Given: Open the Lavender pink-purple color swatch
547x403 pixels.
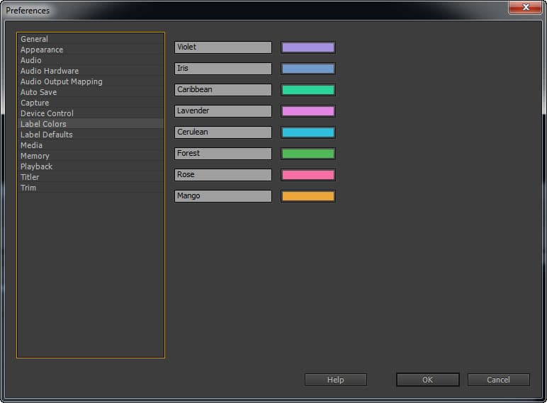Looking at the screenshot, I should tap(308, 111).
